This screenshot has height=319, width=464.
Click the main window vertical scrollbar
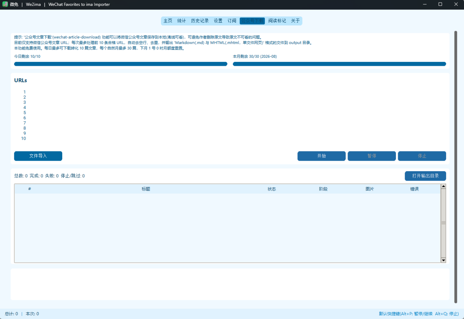(456, 167)
